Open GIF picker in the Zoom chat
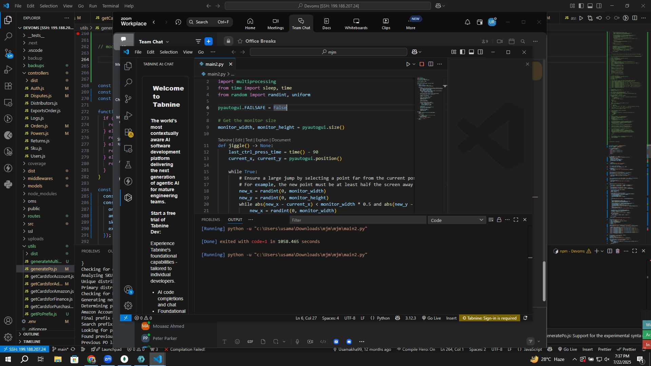 [250, 342]
